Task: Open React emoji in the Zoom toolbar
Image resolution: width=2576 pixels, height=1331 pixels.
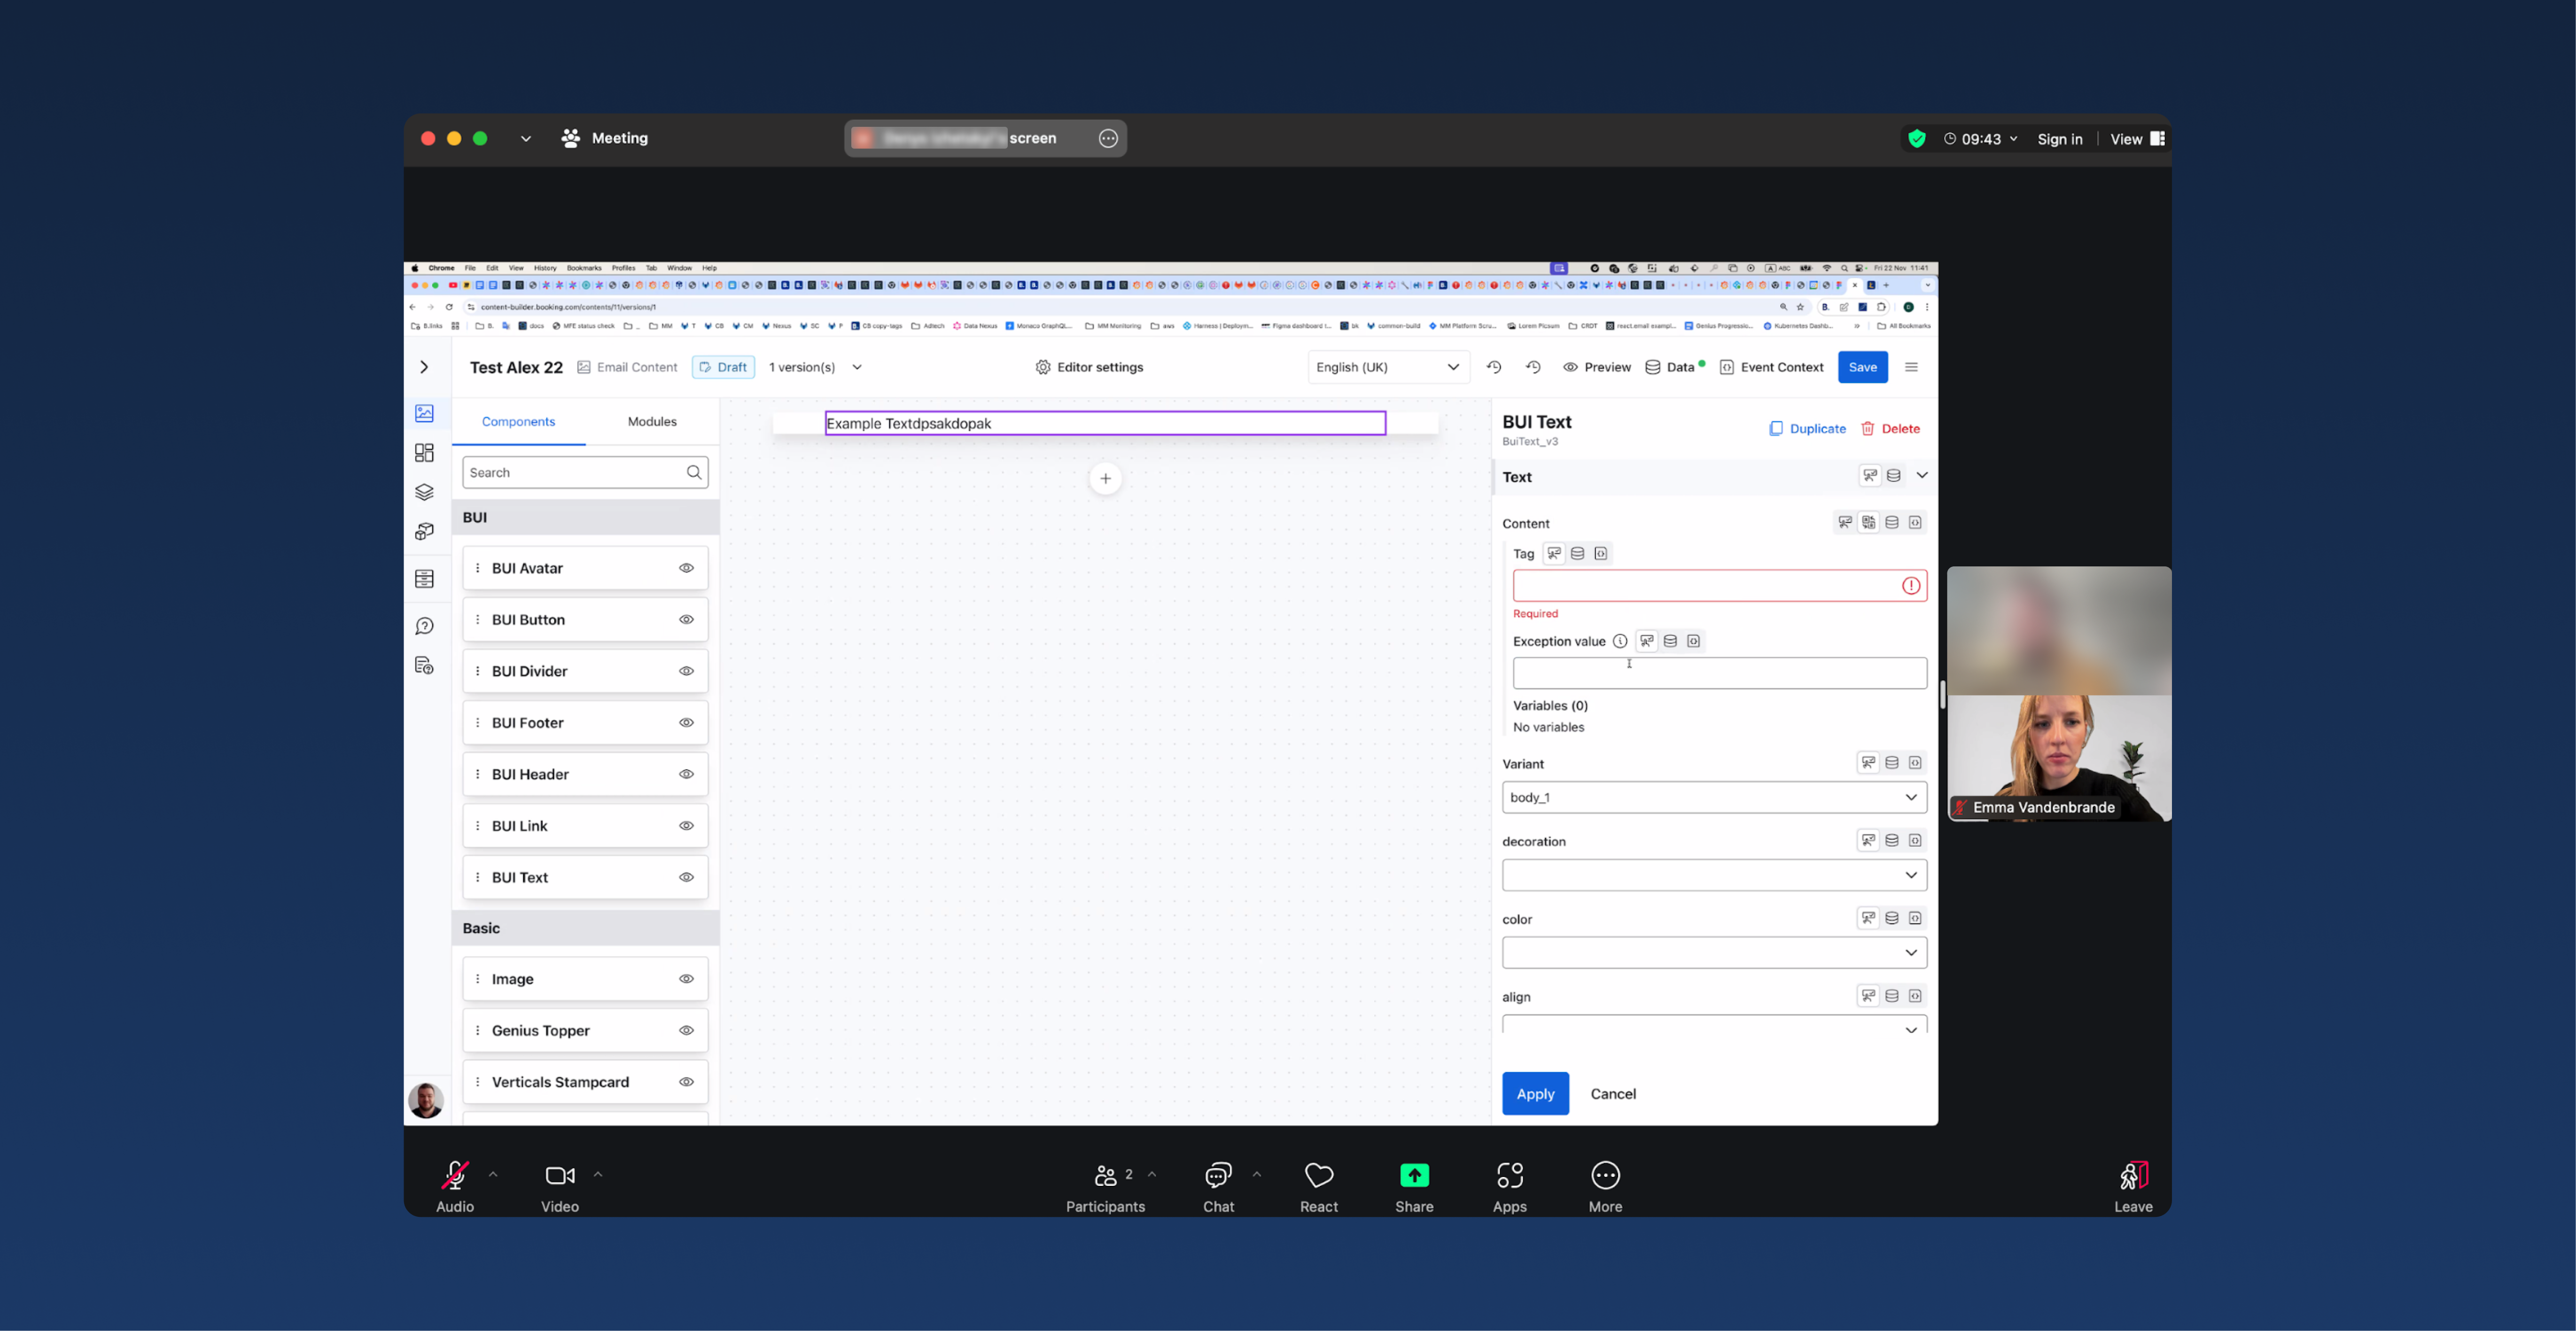Action: click(x=1318, y=1187)
